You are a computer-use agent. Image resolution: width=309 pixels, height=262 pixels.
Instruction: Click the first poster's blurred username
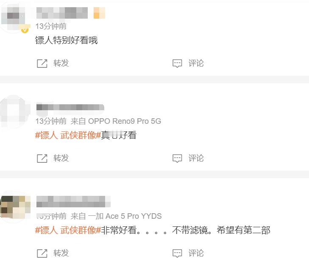tap(62, 13)
